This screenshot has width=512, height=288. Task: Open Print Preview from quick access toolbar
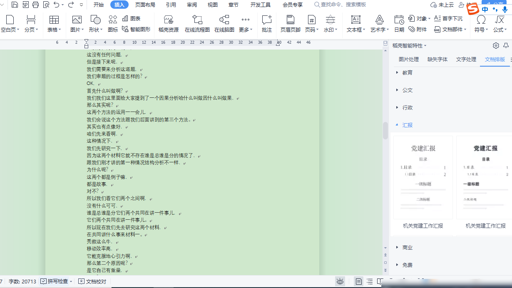click(x=46, y=5)
